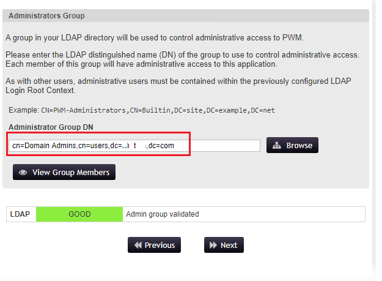Go back with the Previous button
The width and height of the screenshot is (382, 281).
pyautogui.click(x=154, y=245)
